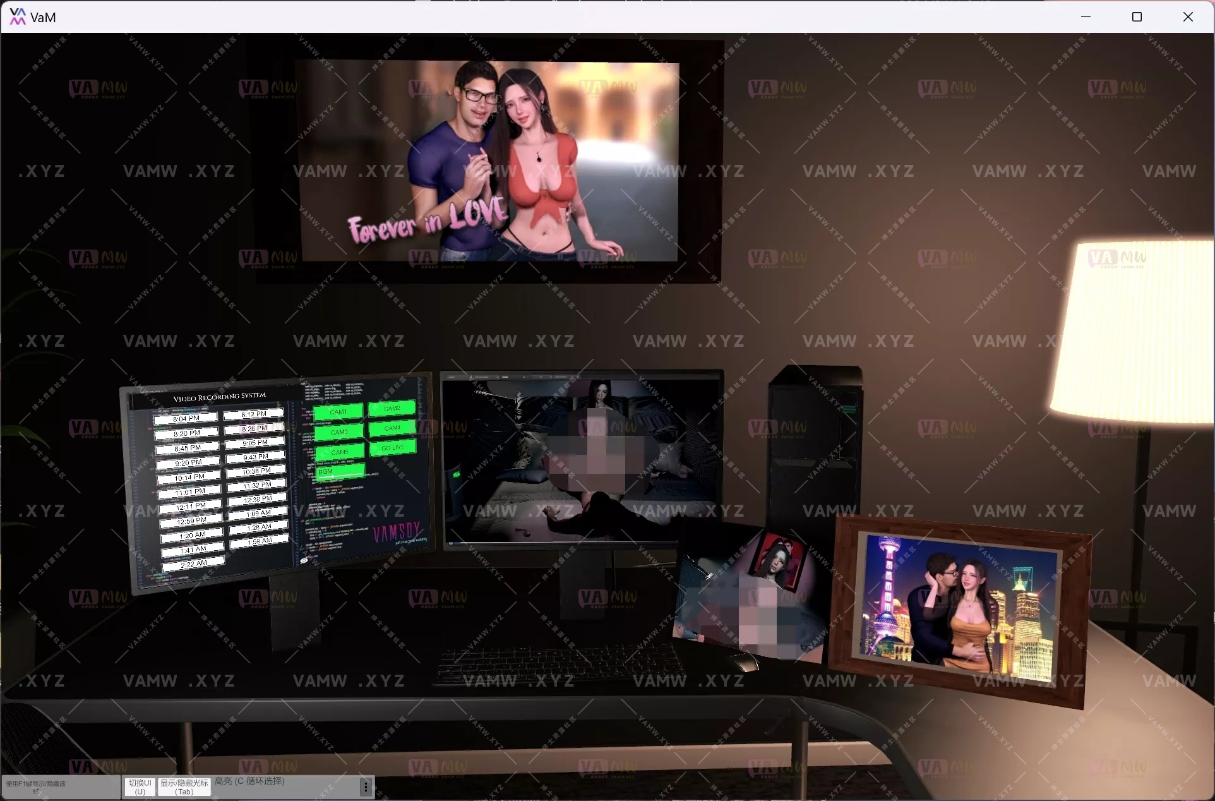Switch to the CAM2 camera feed
This screenshot has width=1215, height=801.
pyautogui.click(x=392, y=409)
